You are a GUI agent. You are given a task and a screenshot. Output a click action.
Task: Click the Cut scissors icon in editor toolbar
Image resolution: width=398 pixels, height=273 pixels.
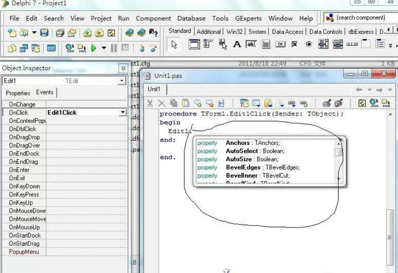[x=150, y=103]
